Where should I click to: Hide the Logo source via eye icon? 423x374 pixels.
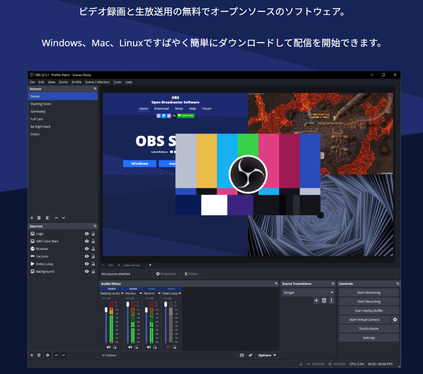coord(86,234)
